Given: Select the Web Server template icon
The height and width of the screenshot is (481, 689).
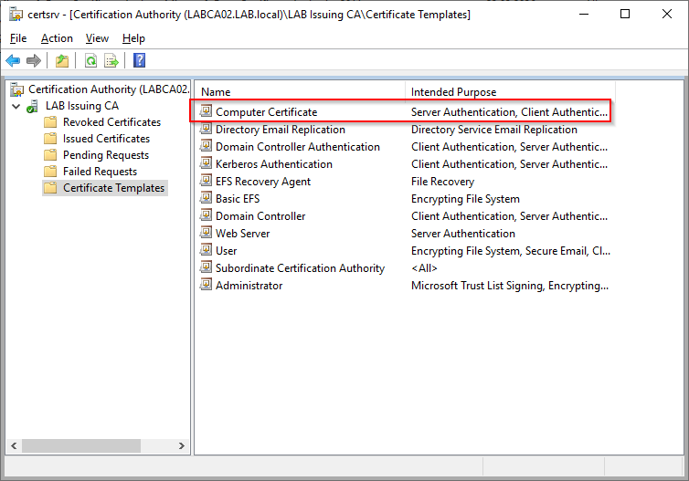Looking at the screenshot, I should coord(206,233).
